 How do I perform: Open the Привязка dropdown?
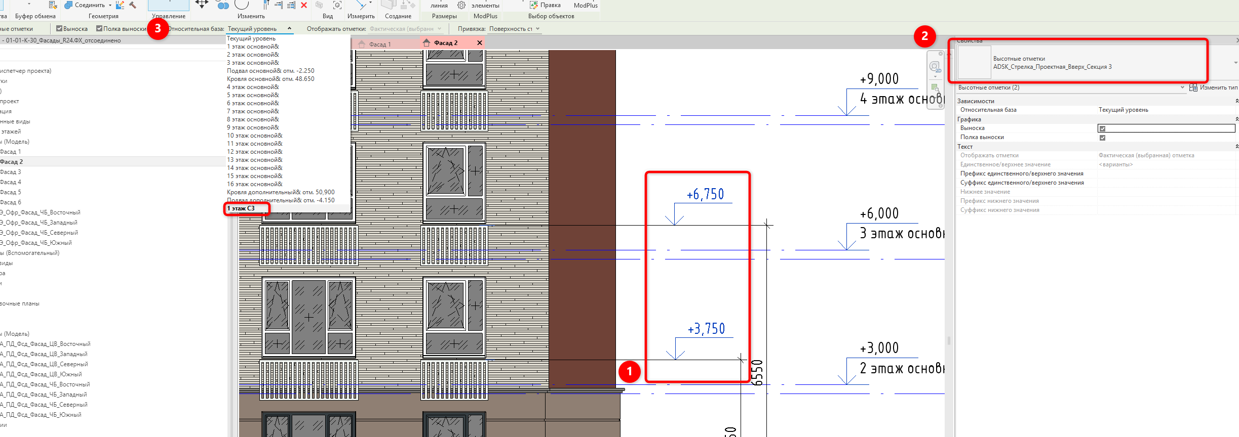pyautogui.click(x=516, y=29)
